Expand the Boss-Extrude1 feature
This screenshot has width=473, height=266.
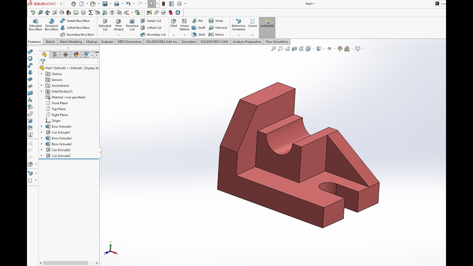(41, 127)
